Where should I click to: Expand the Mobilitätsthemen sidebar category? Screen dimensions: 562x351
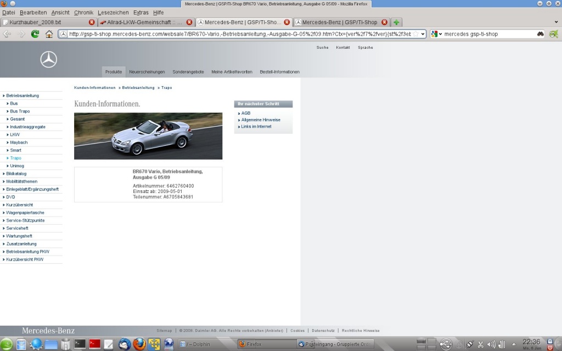coord(21,182)
